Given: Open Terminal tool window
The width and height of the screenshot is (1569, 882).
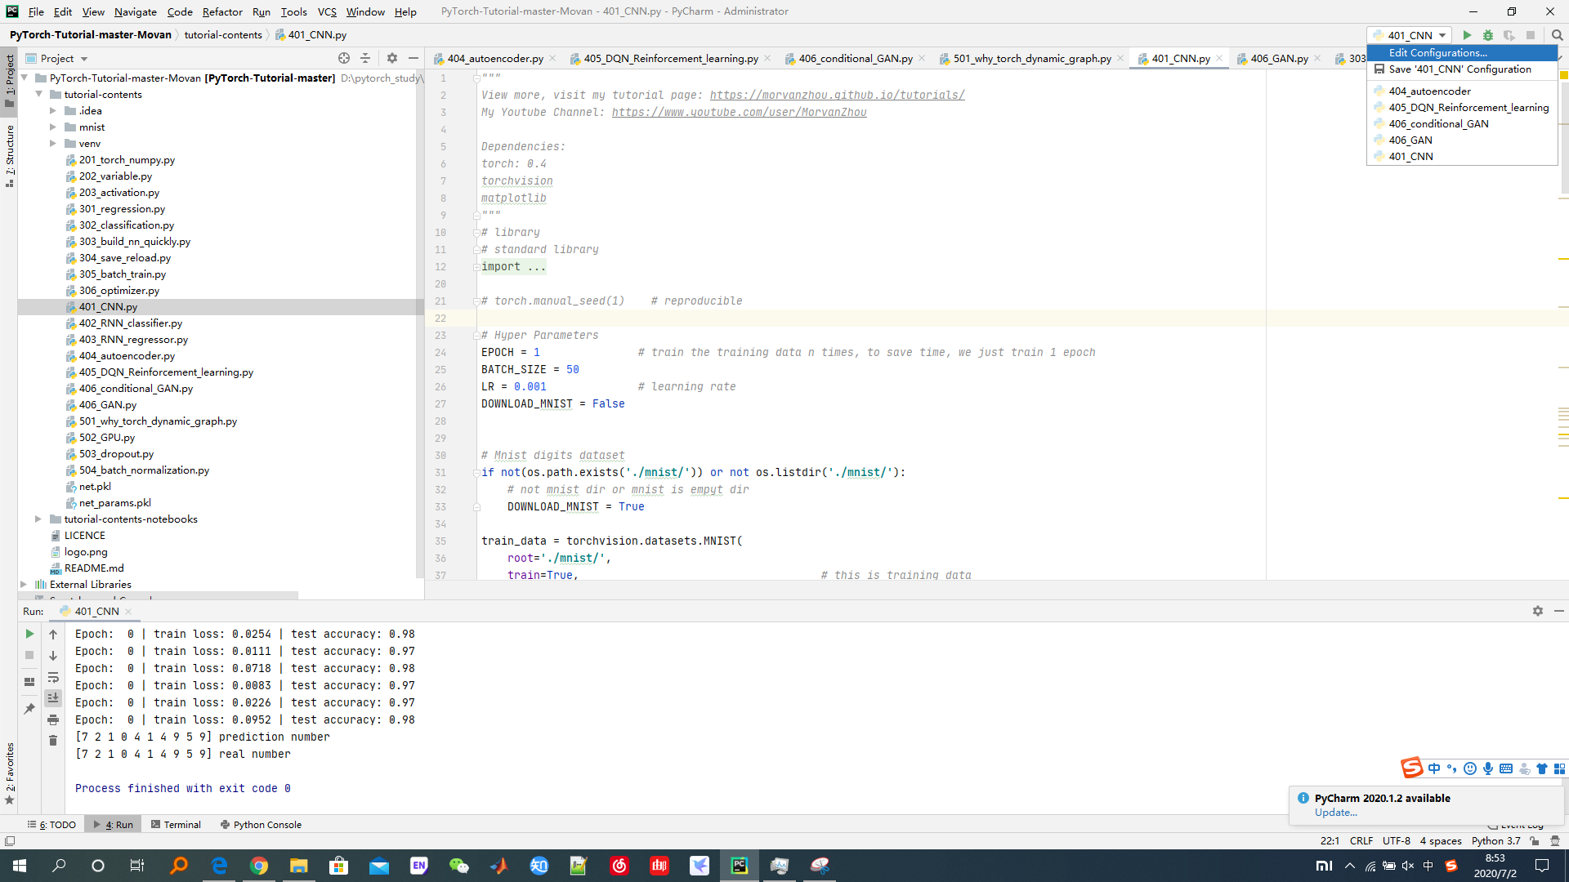Looking at the screenshot, I should [x=176, y=824].
